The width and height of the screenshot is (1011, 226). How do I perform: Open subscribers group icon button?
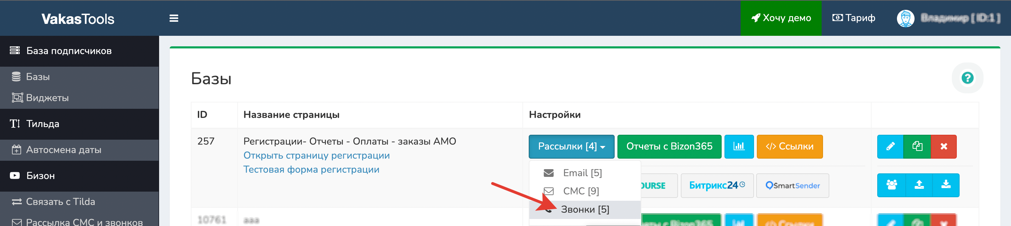tap(891, 185)
